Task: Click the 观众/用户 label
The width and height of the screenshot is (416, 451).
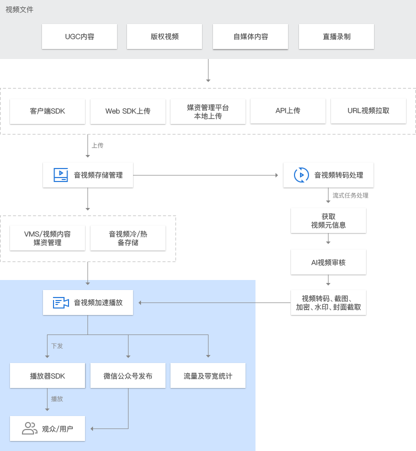Action: [x=57, y=429]
